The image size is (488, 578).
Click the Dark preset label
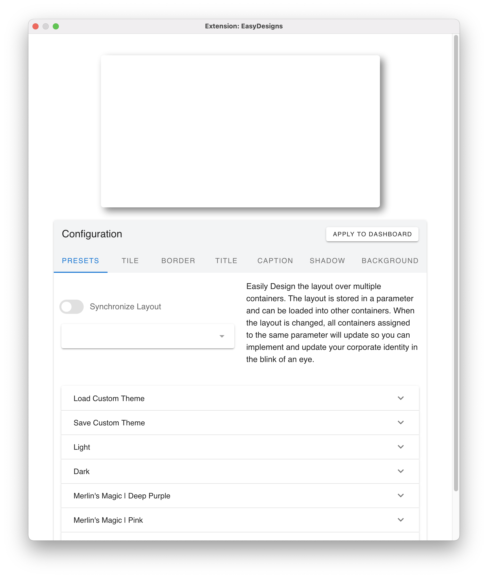click(x=82, y=472)
